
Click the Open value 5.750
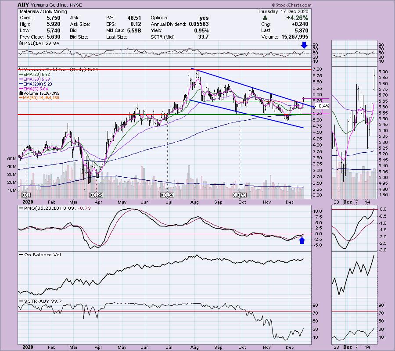click(54, 18)
